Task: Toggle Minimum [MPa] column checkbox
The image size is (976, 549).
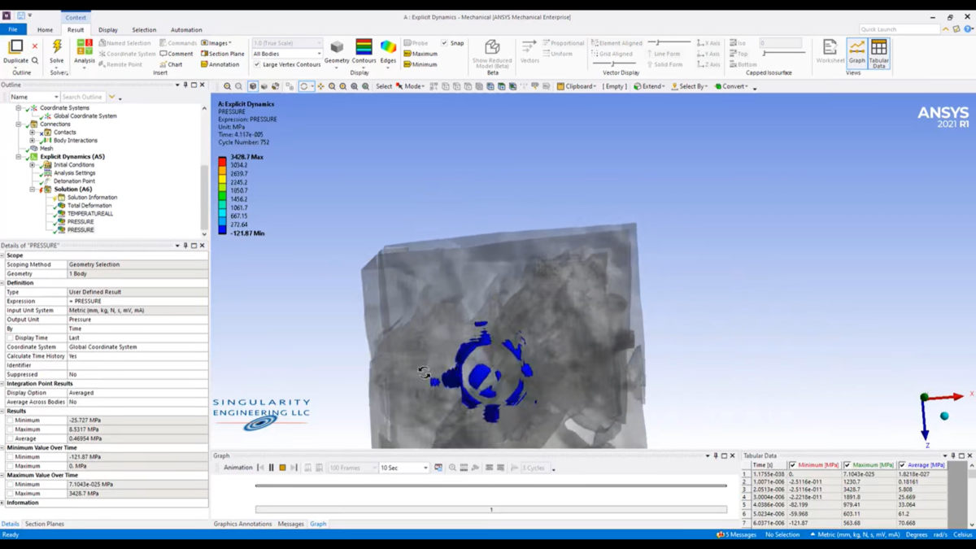Action: [x=793, y=465]
